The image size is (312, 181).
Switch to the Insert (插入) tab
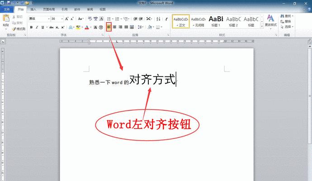(x=33, y=10)
